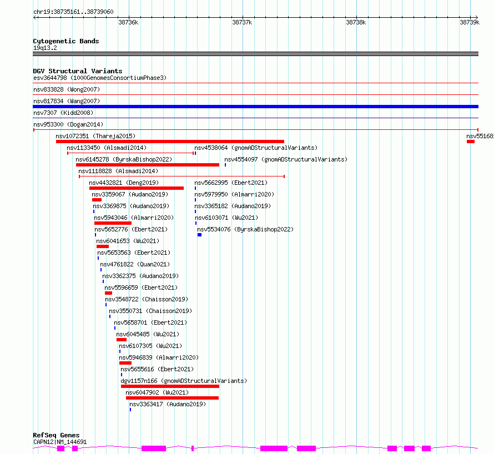The image size is (494, 454).
Task: Click the chr19:38735161..38739060 coordinates text
Action: [x=73, y=12]
